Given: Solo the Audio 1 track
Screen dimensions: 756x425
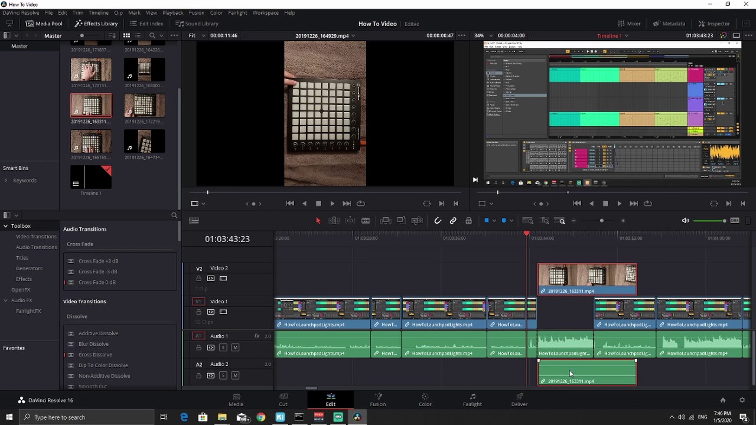Looking at the screenshot, I should [x=223, y=348].
